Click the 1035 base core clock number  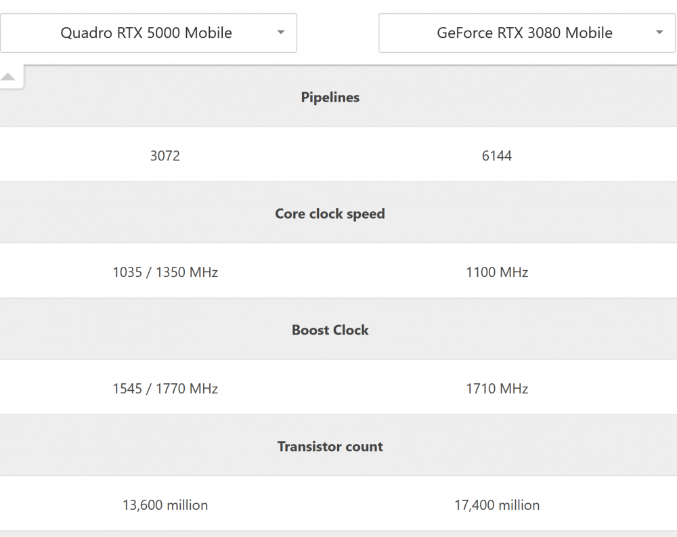pos(127,272)
